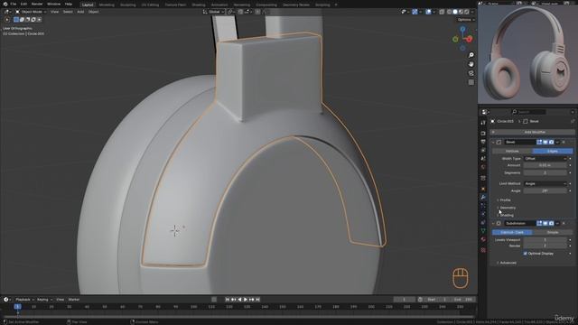Click the Add Modifier button

tap(533, 132)
